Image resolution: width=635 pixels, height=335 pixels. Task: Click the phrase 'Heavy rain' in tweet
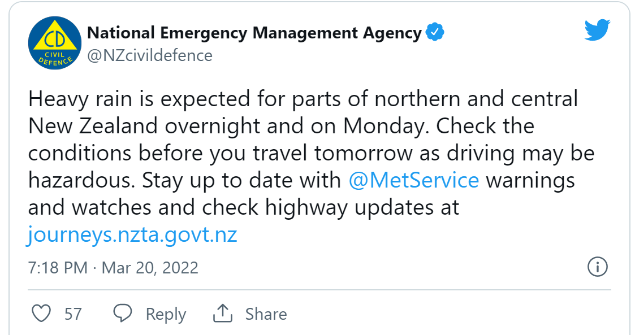80,99
